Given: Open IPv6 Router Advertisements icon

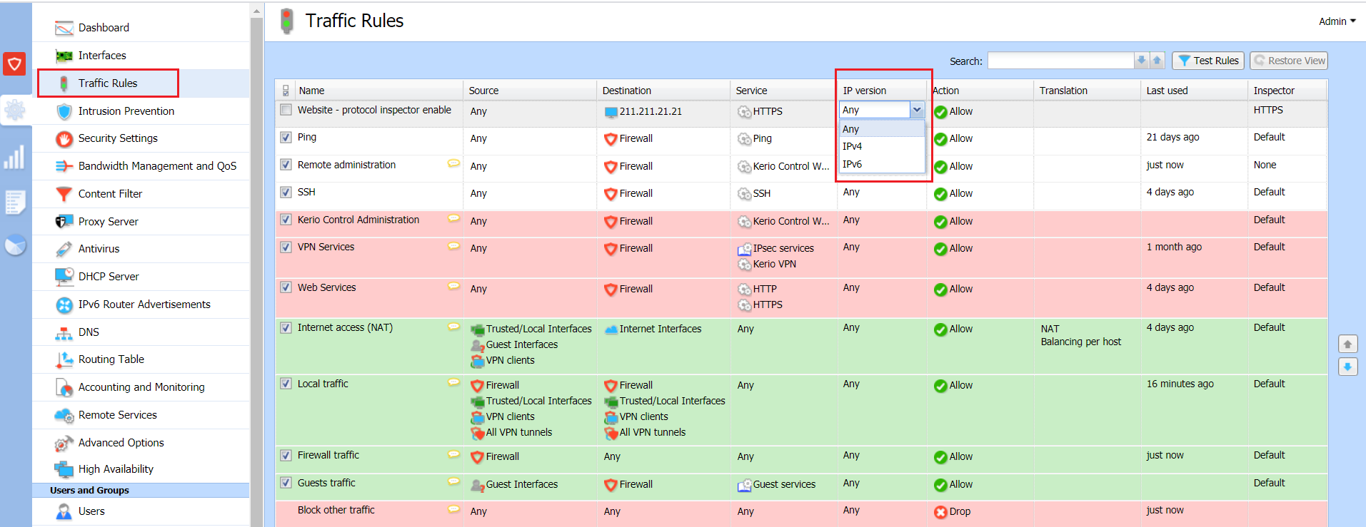Looking at the screenshot, I should pyautogui.click(x=64, y=305).
